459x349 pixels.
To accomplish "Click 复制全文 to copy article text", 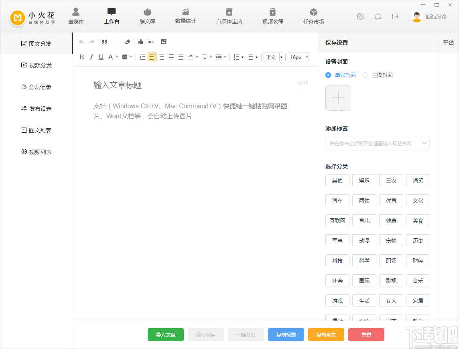I will (x=326, y=334).
